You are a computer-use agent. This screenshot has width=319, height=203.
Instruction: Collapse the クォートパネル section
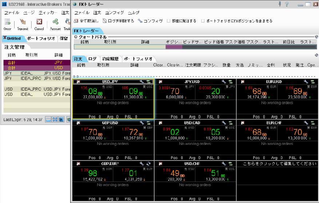click(76, 37)
